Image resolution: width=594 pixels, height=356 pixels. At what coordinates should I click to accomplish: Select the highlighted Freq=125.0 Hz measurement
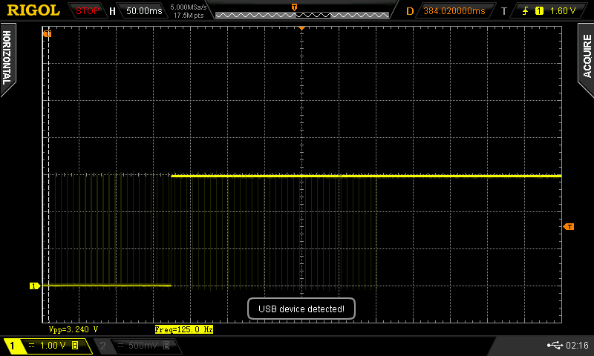[x=183, y=329]
